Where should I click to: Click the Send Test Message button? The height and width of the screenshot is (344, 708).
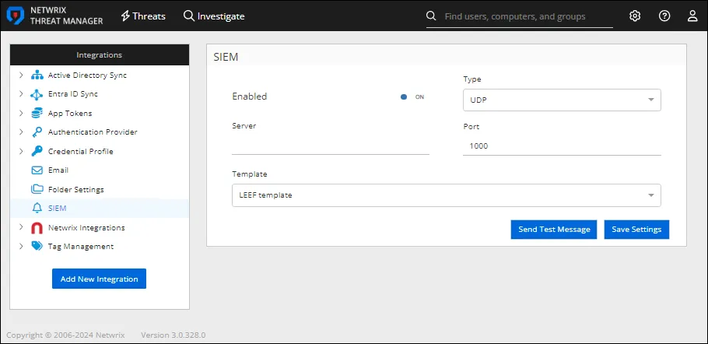554,230
